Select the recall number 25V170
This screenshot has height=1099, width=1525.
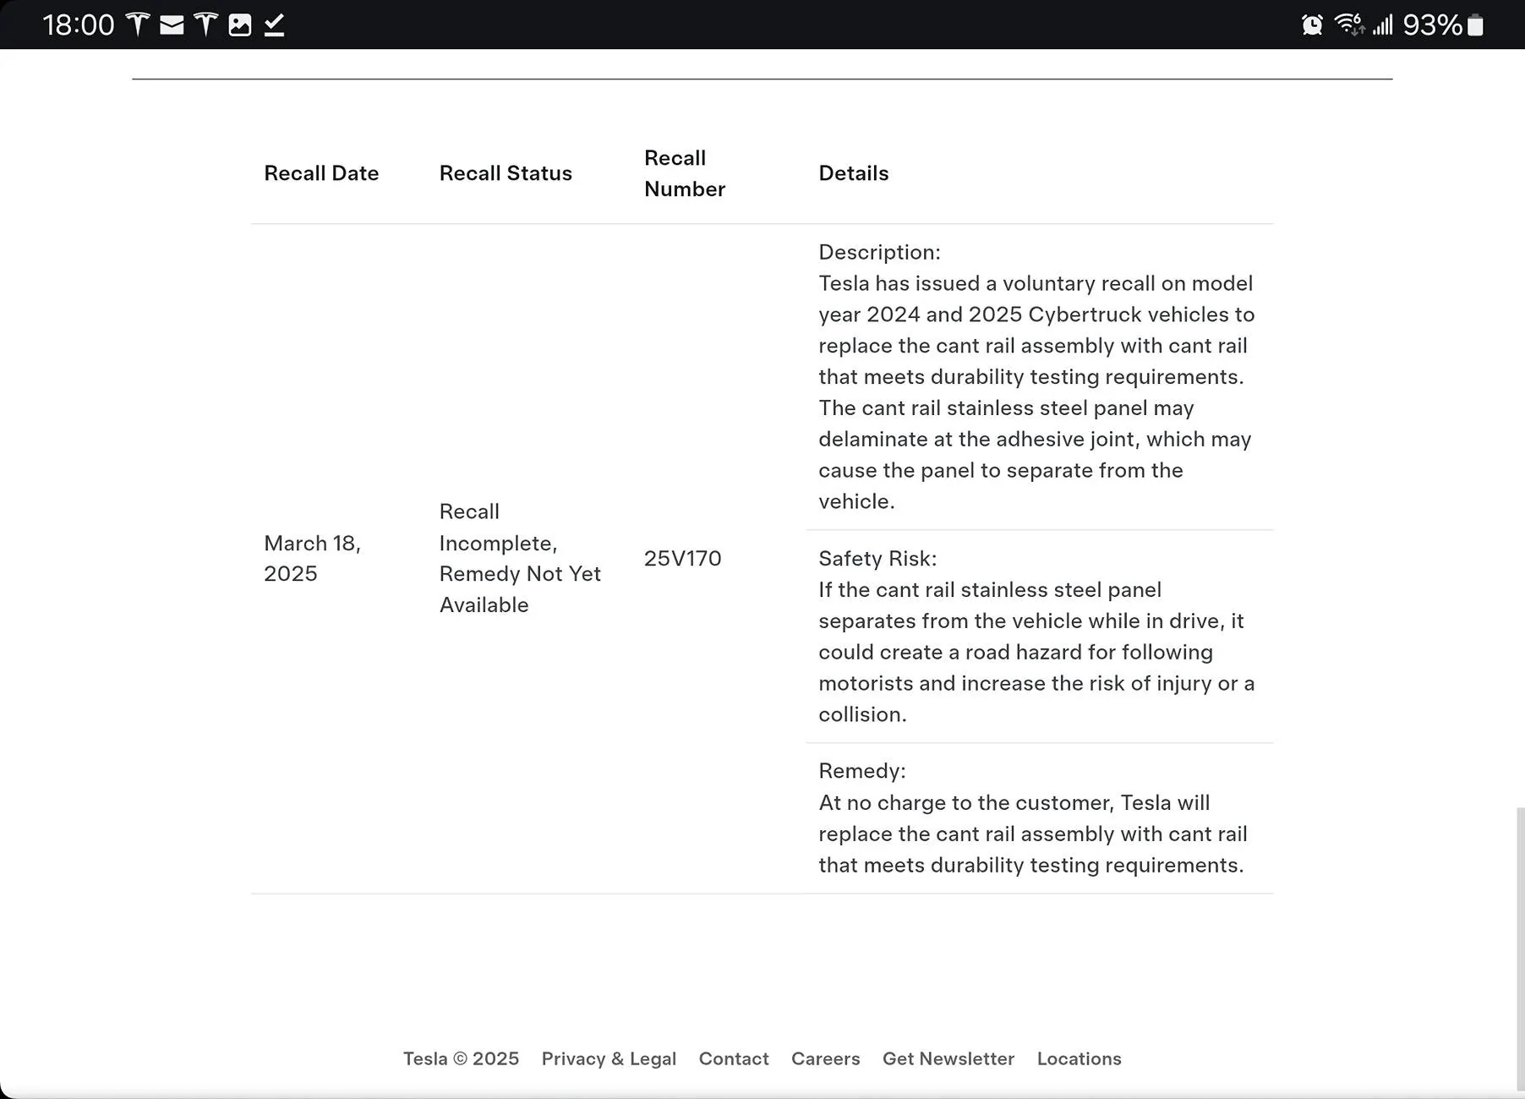click(x=683, y=558)
